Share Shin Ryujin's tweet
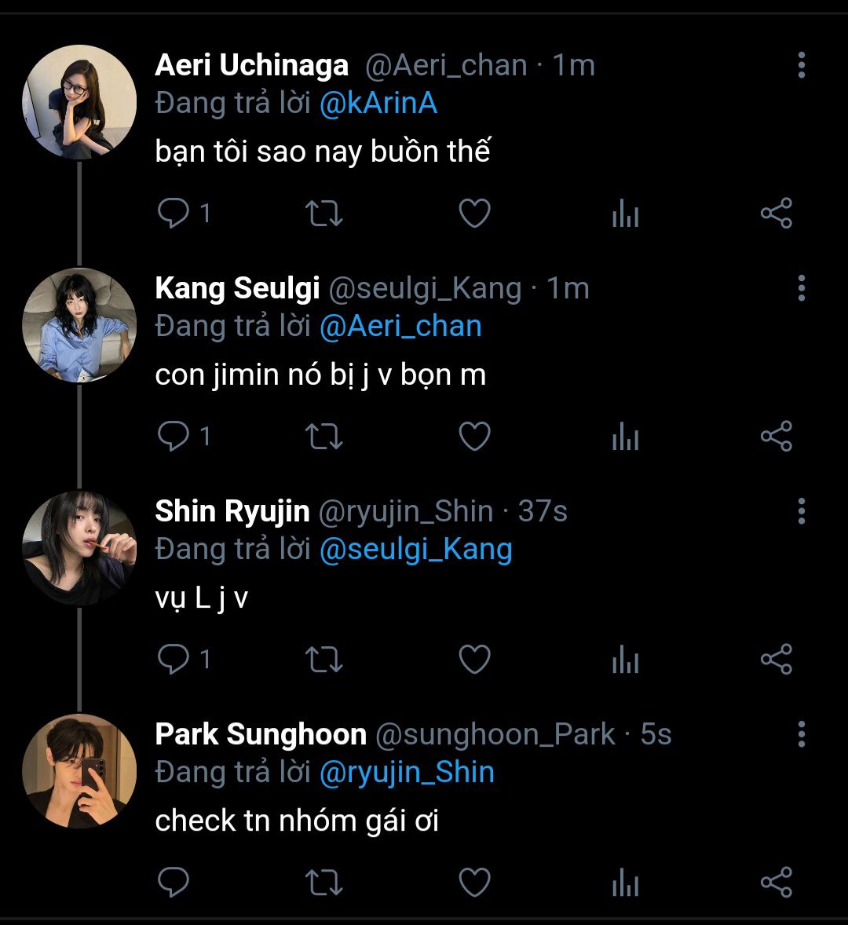 click(776, 660)
